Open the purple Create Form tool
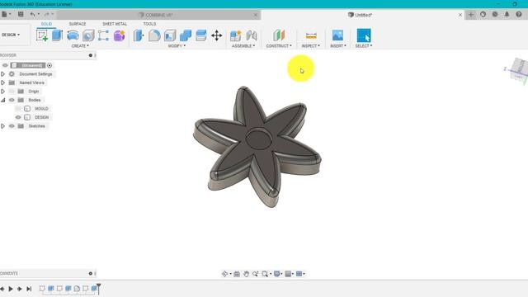 [119, 35]
